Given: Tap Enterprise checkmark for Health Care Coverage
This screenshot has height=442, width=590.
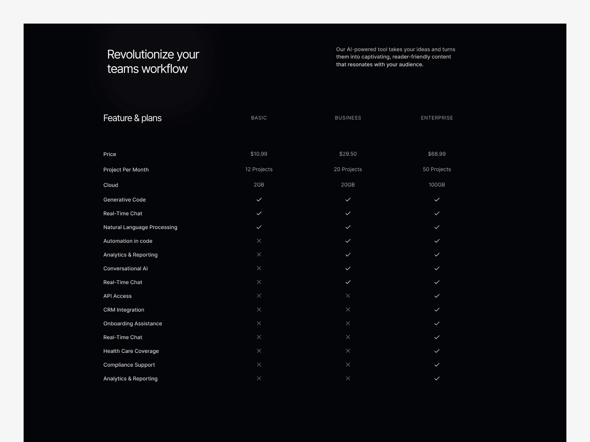Looking at the screenshot, I should click(437, 351).
